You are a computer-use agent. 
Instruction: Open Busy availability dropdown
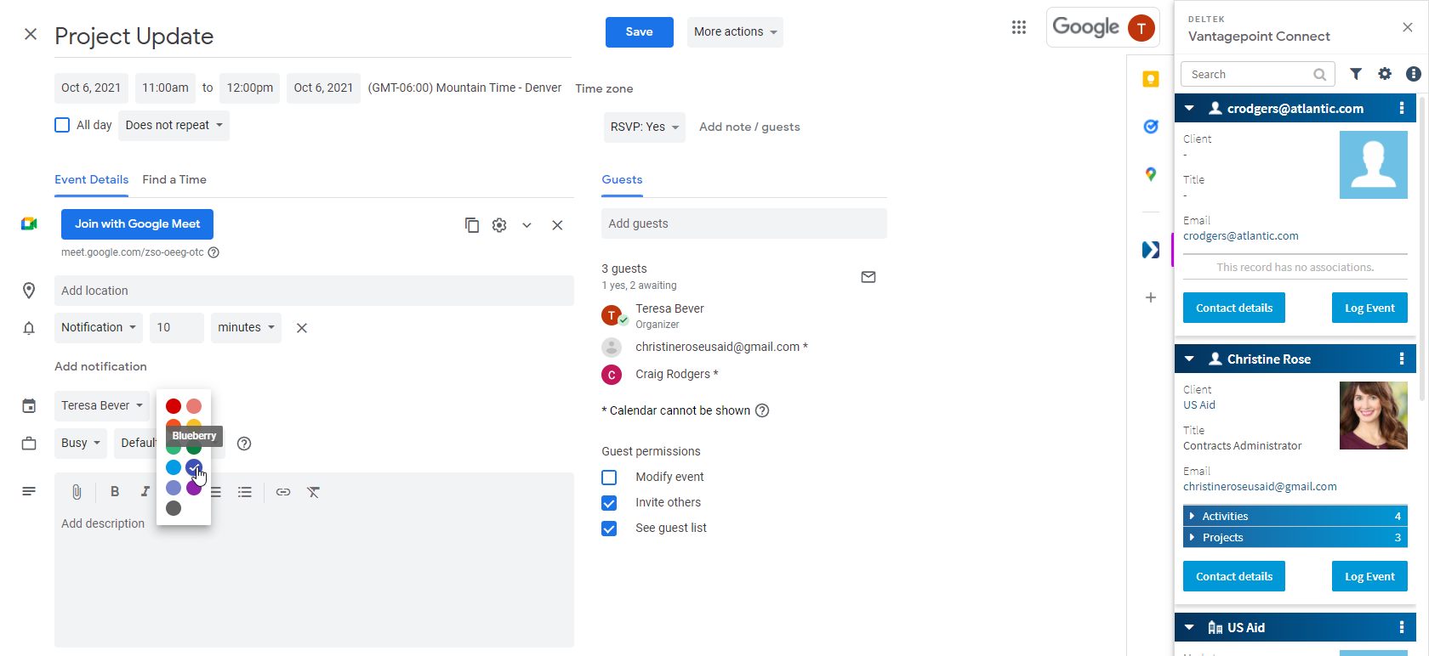tap(81, 444)
